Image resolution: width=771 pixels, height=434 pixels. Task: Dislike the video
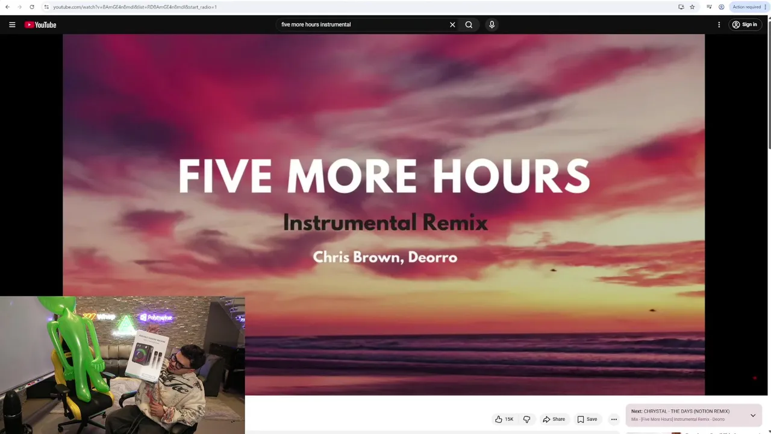526,419
